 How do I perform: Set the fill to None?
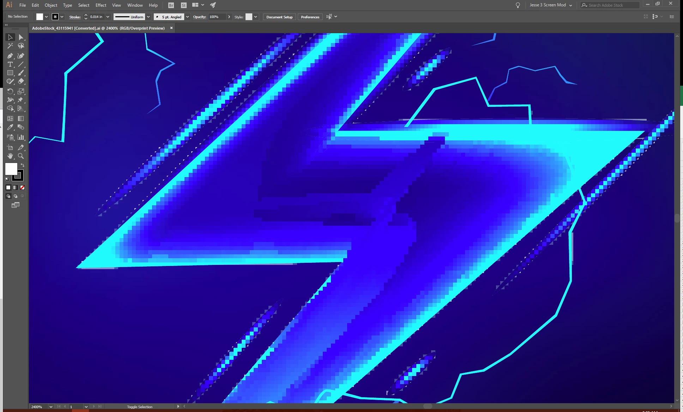[22, 188]
